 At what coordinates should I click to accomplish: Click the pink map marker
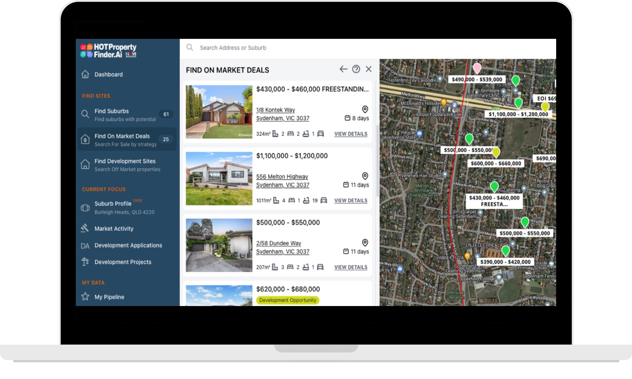pyautogui.click(x=477, y=68)
